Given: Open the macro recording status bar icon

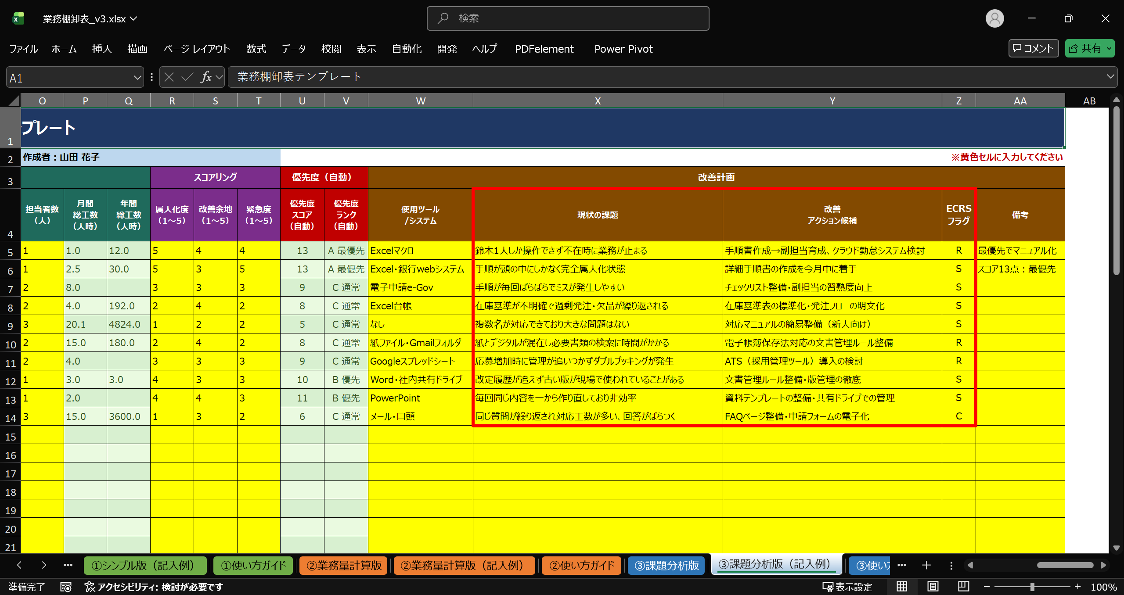Looking at the screenshot, I should tap(66, 587).
